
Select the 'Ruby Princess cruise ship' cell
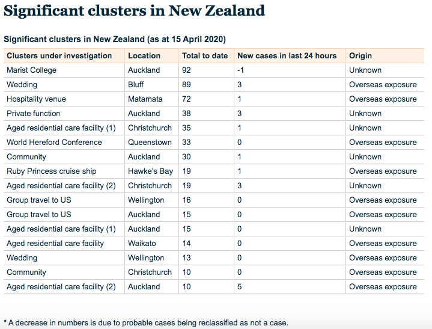tap(51, 171)
